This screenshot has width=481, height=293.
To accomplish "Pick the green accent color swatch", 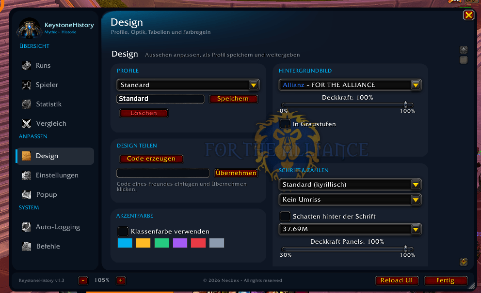I will coord(161,243).
